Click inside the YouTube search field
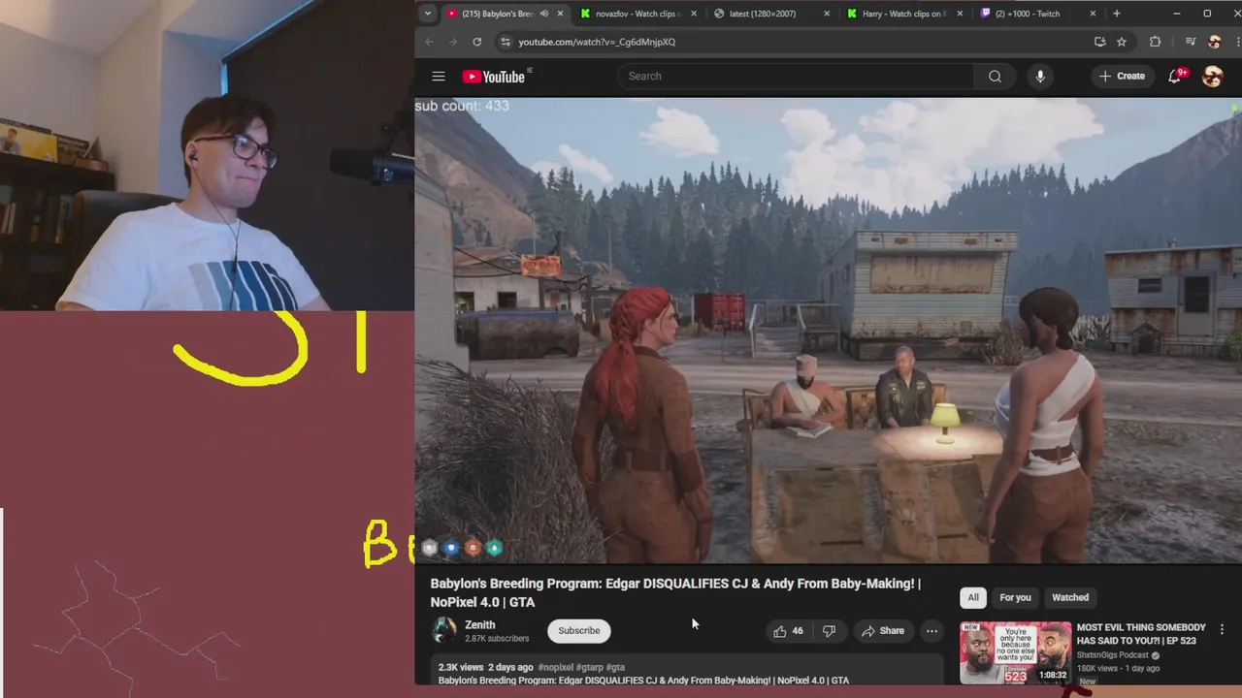This screenshot has width=1242, height=698. [796, 76]
